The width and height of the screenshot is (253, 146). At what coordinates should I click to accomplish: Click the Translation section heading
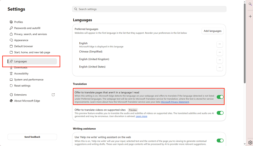(x=80, y=84)
